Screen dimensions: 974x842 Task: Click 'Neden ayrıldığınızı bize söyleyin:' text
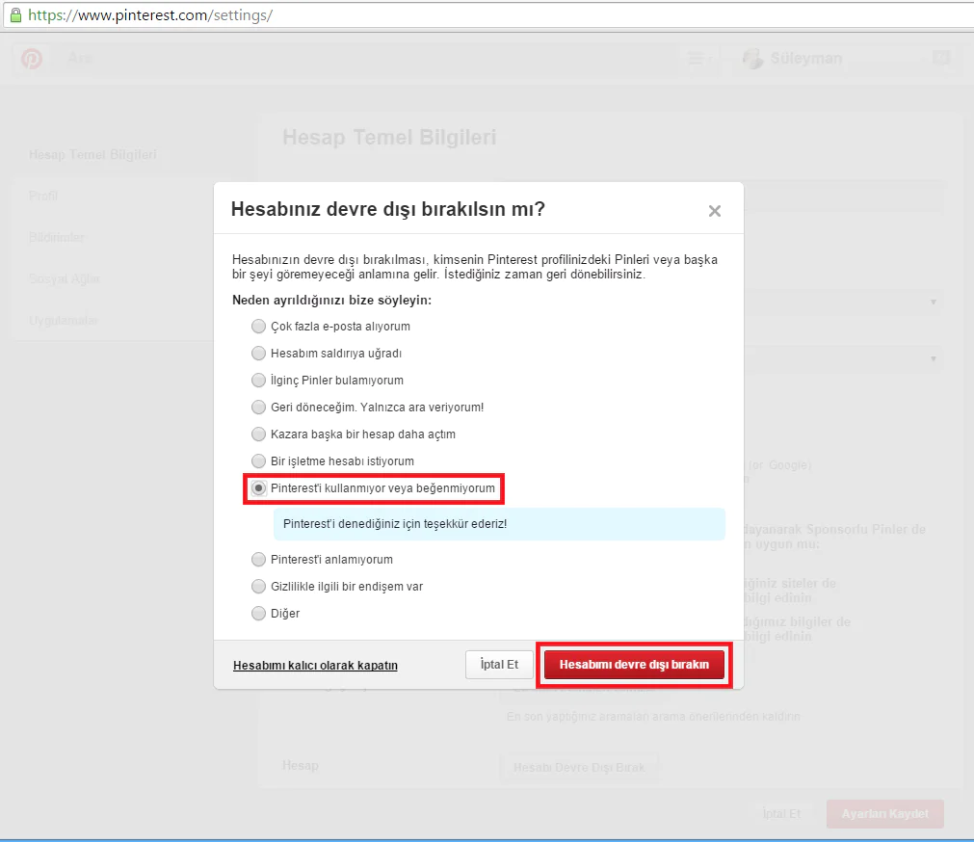331,300
